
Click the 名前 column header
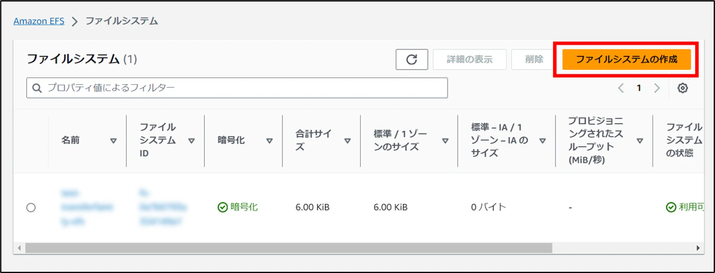pos(70,141)
